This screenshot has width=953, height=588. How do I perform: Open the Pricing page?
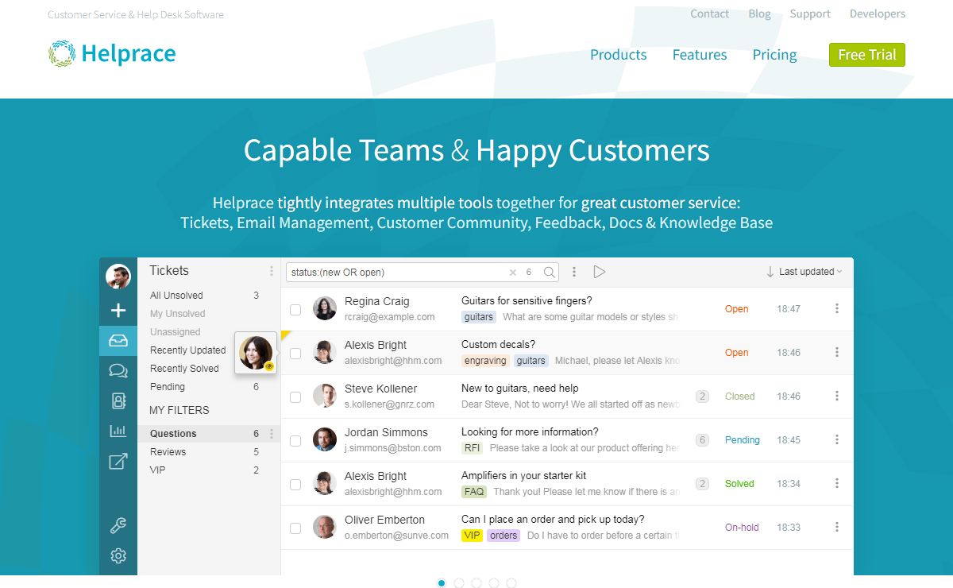click(774, 55)
